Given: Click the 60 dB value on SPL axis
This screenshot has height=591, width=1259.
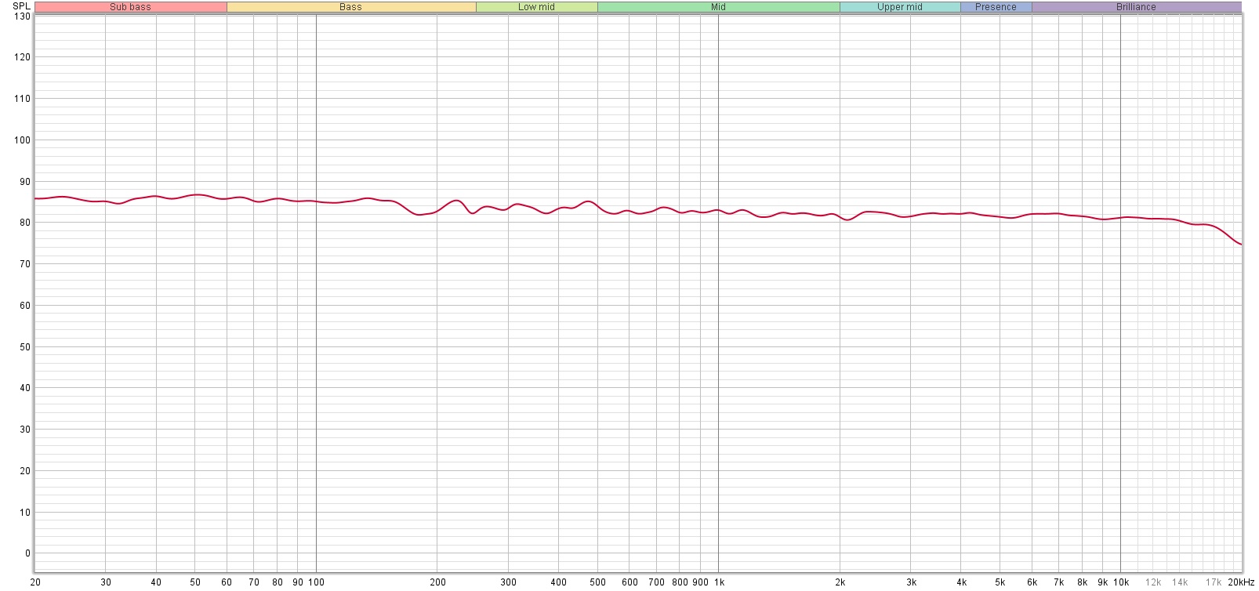Looking at the screenshot, I should (25, 306).
